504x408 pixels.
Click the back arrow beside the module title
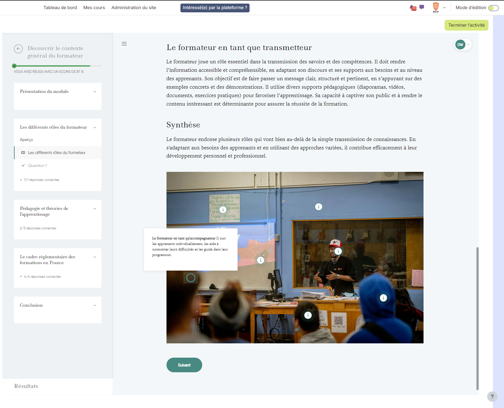tap(18, 49)
